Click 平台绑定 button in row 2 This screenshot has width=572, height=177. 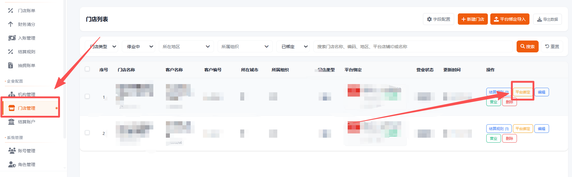[x=523, y=129]
